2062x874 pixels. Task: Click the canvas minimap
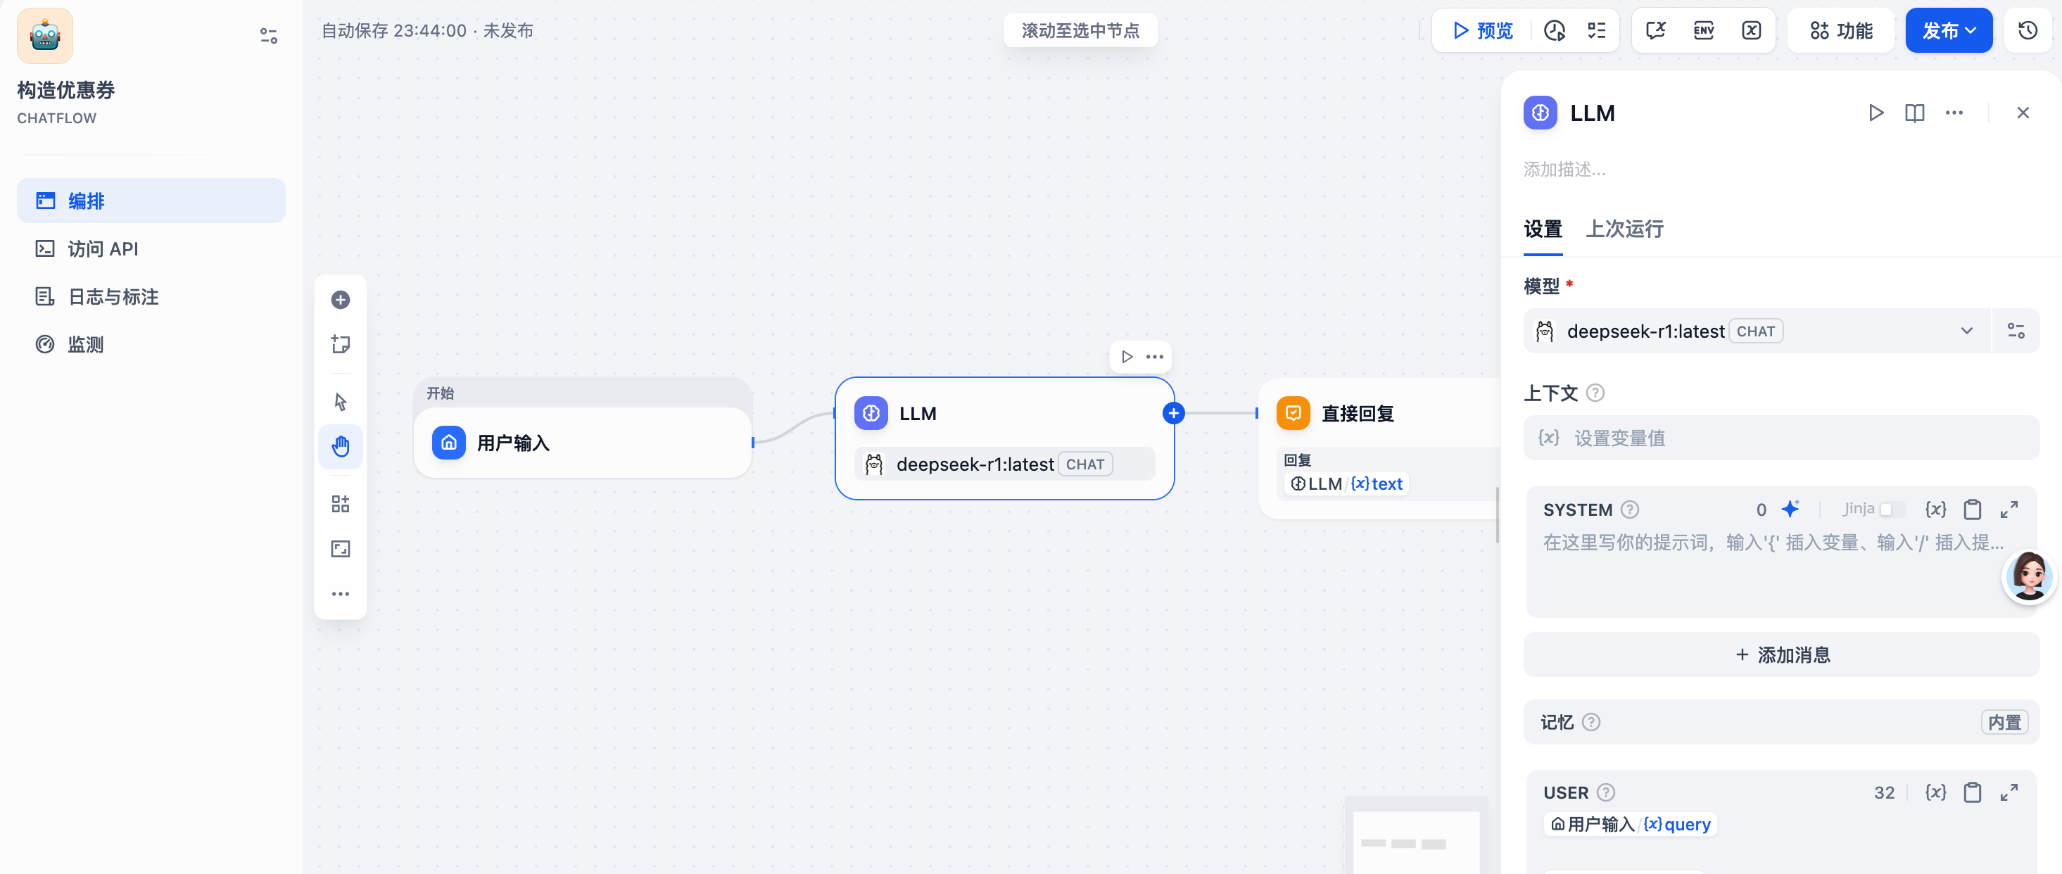click(1415, 835)
